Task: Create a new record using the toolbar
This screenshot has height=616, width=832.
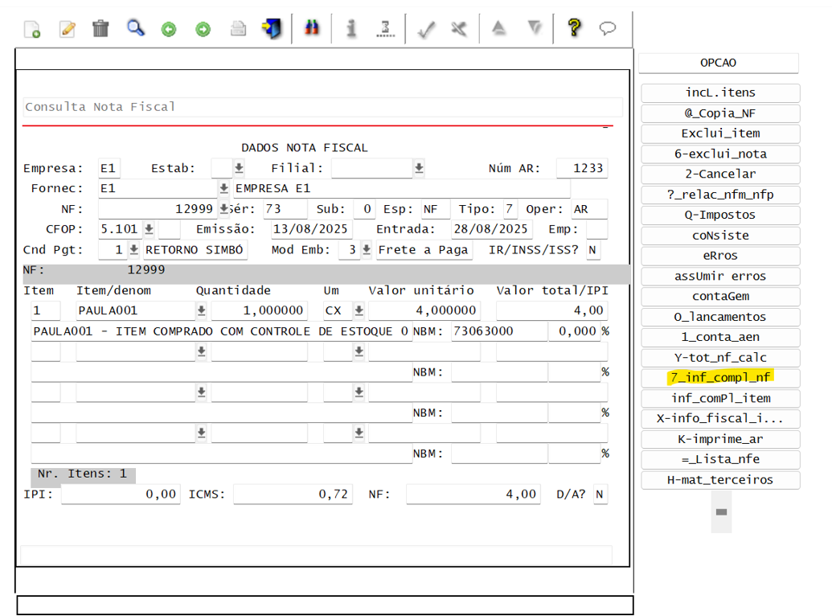Action: [32, 27]
